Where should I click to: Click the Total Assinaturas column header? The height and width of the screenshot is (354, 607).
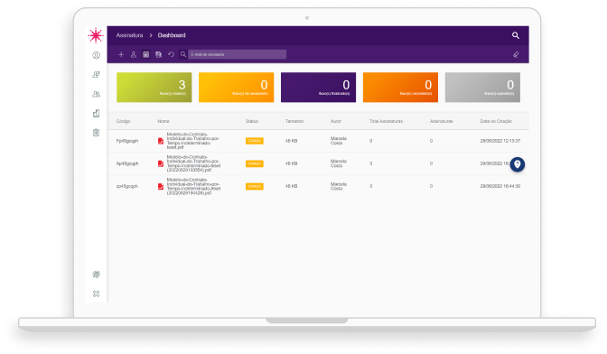point(386,121)
